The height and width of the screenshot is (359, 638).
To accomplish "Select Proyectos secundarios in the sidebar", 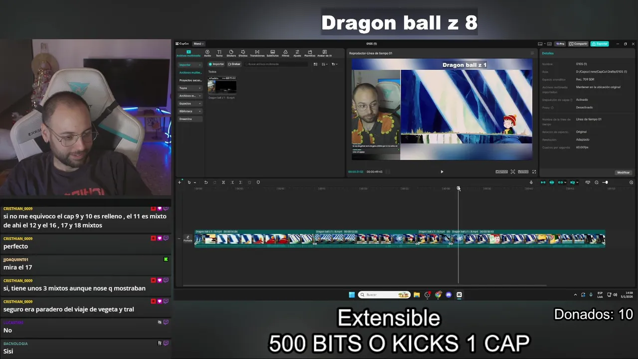I will pyautogui.click(x=190, y=80).
